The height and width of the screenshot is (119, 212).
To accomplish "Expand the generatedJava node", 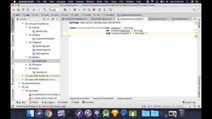I will point(20,83).
